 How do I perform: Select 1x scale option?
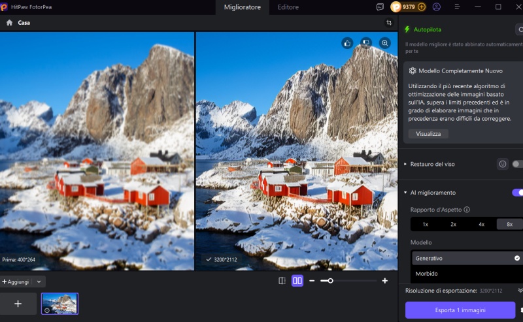426,224
